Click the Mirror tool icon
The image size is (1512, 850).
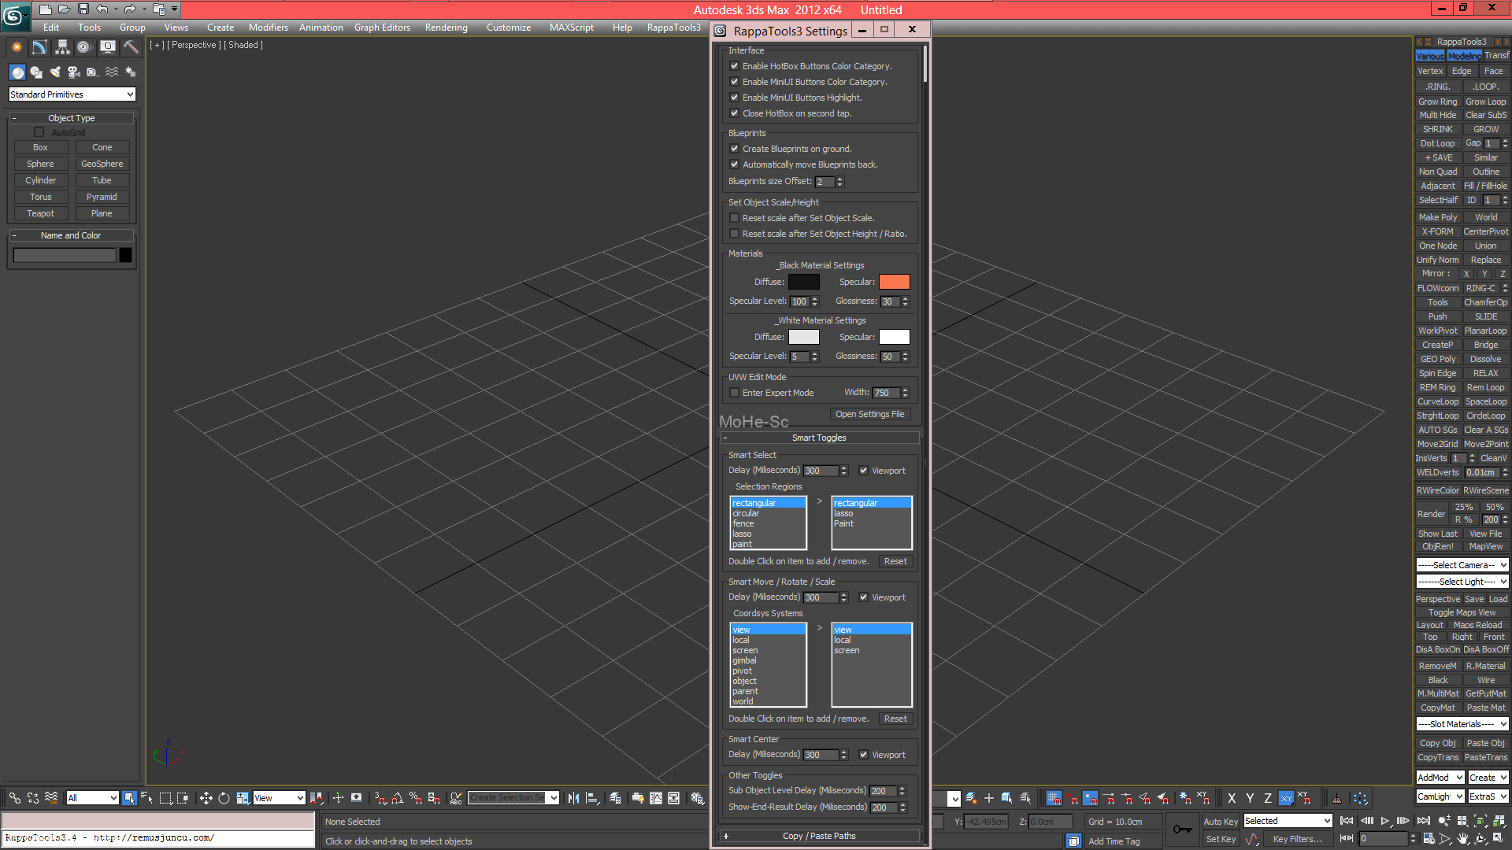(573, 798)
